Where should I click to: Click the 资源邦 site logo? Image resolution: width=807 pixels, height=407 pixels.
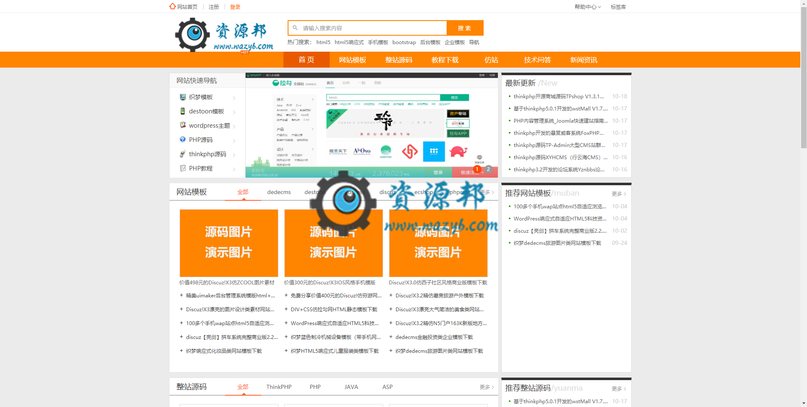click(224, 34)
